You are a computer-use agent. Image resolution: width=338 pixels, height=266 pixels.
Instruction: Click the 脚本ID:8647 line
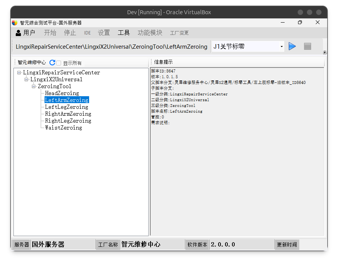(x=163, y=71)
